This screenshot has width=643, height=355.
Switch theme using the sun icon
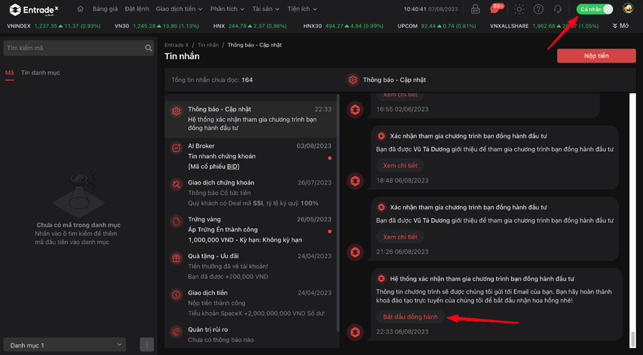point(519,9)
